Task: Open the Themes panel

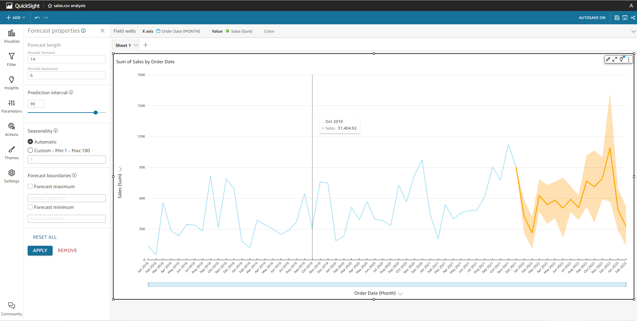Action: (12, 153)
